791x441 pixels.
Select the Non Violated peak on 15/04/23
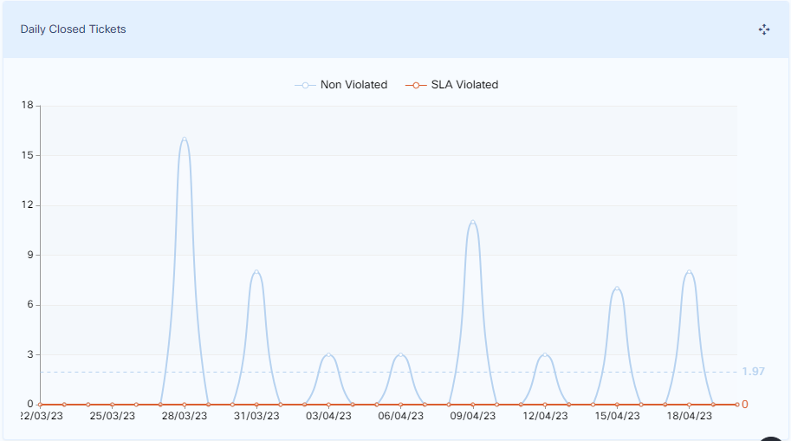(617, 288)
